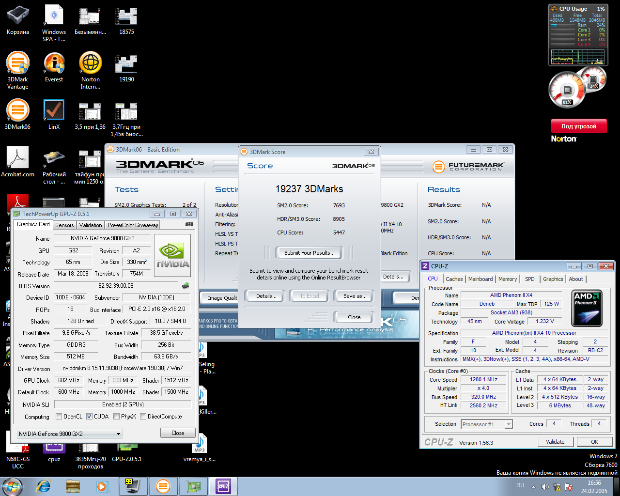Click Close in the 3DMark Score dialog
This screenshot has width=620, height=496.
(354, 317)
